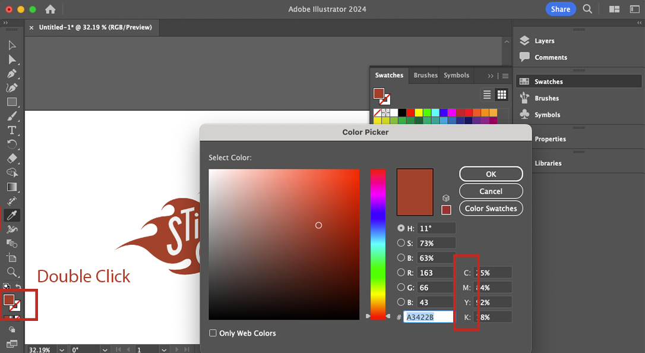
Task: Click the Share button
Action: [560, 9]
